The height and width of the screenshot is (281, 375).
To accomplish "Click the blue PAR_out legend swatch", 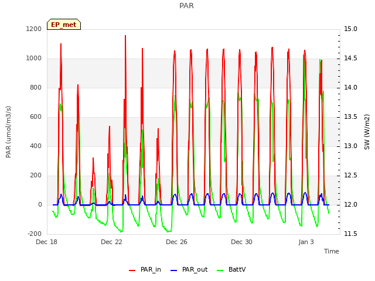I will coord(174,270).
